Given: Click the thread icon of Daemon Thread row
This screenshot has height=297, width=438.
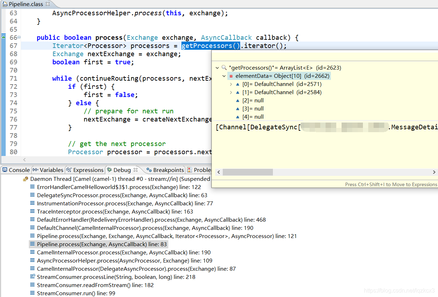Looking at the screenshot, I should tap(26, 179).
